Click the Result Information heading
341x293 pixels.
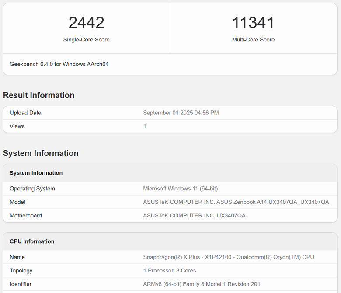coord(39,95)
